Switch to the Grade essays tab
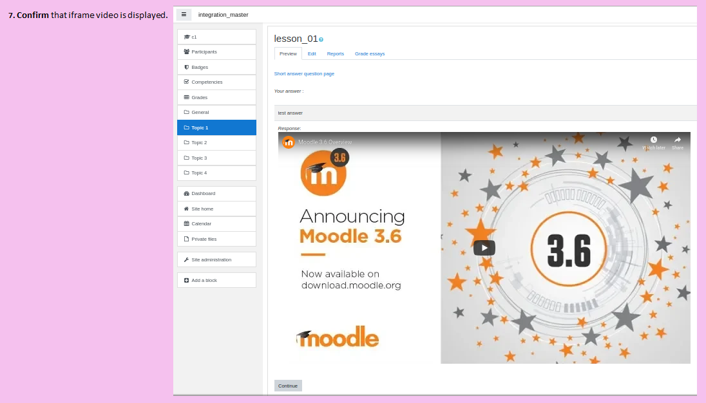This screenshot has height=403, width=706. [x=370, y=53]
